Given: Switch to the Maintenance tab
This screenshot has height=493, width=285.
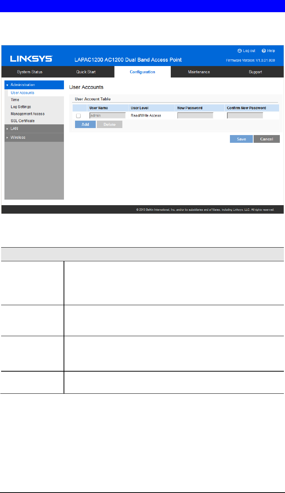Looking at the screenshot, I should tap(199, 72).
